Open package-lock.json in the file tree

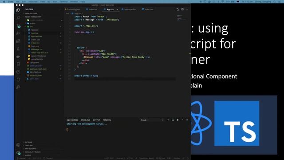point(38,69)
